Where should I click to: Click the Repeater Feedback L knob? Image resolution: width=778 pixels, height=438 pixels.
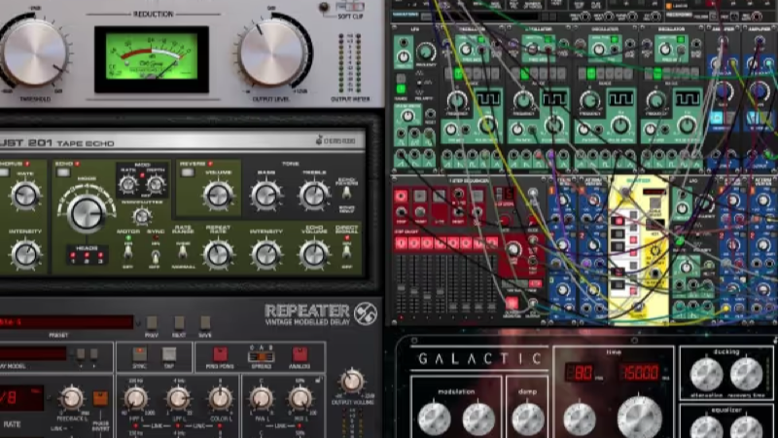[72, 398]
